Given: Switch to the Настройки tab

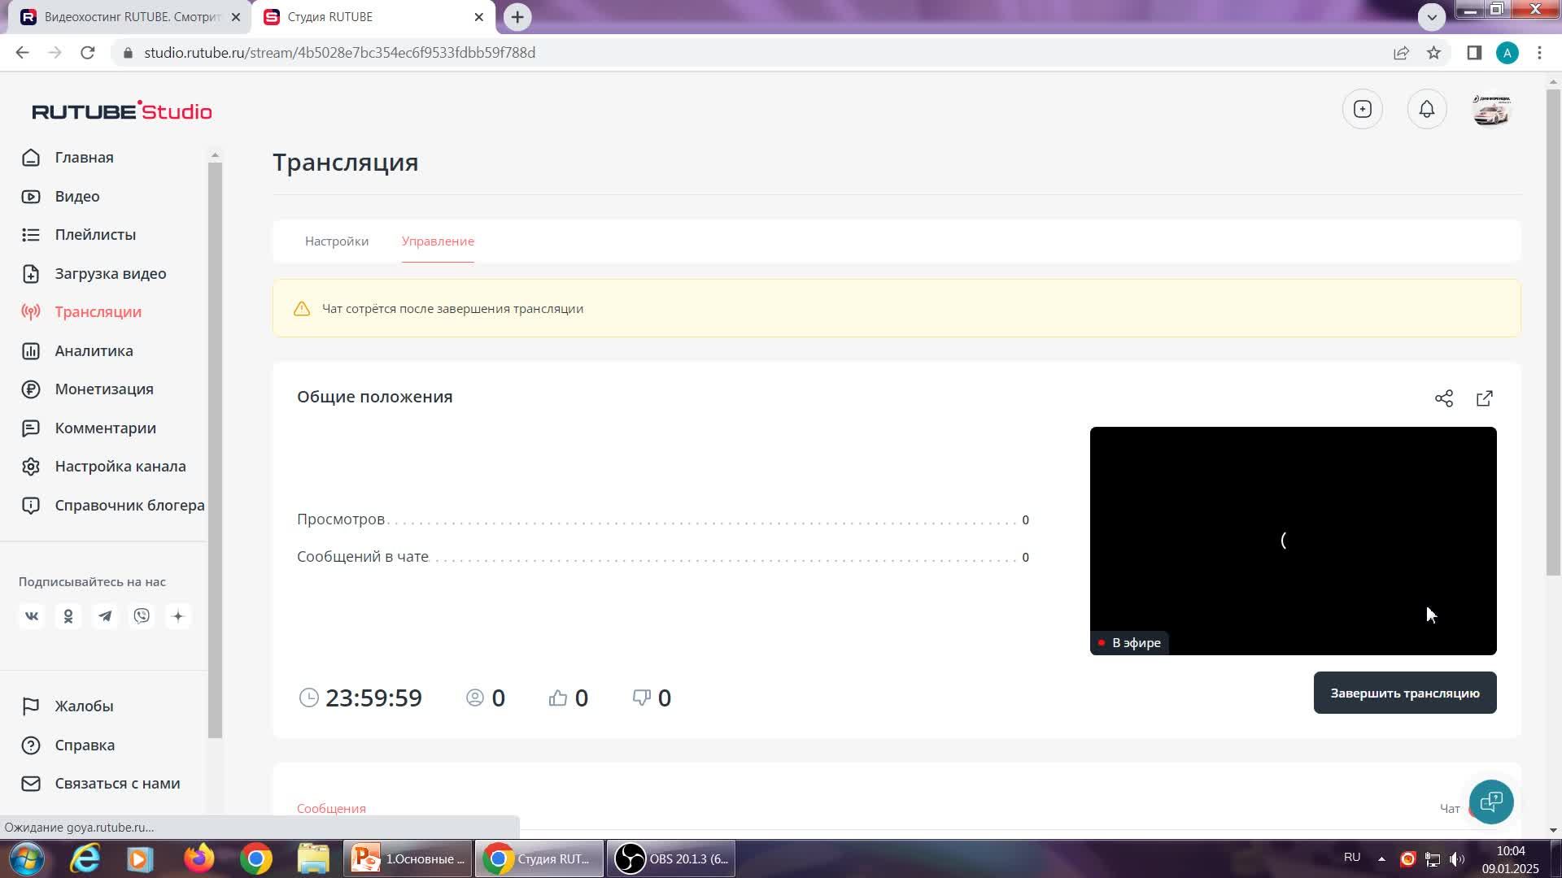Looking at the screenshot, I should [x=337, y=241].
